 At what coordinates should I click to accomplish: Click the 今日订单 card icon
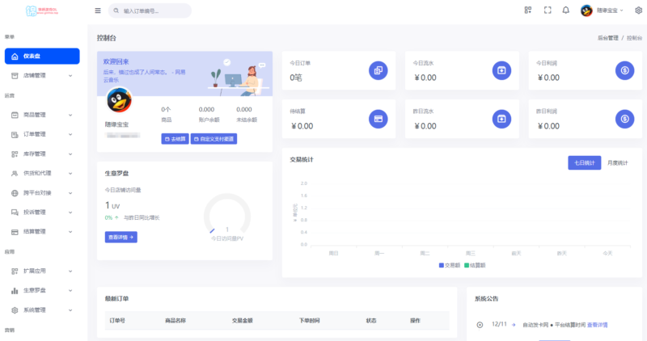click(x=378, y=70)
